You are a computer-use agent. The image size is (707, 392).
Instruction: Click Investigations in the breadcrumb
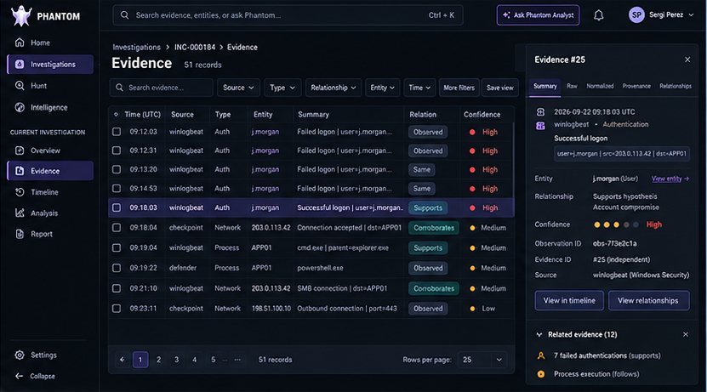pos(136,48)
